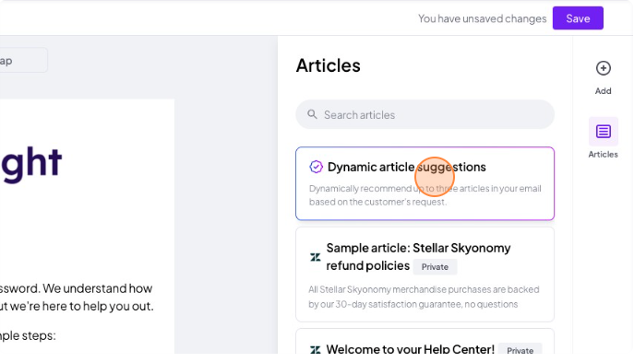The width and height of the screenshot is (634, 362).
Task: Click the Articles panel heading
Action: (x=328, y=65)
